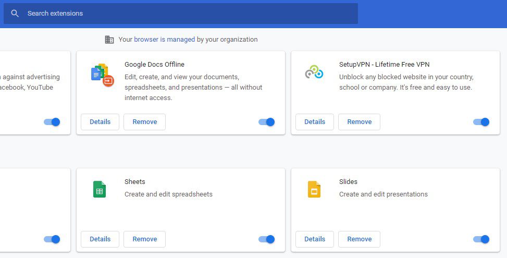The height and width of the screenshot is (258, 507).
Task: Turn off the Sheets toggle
Action: (x=266, y=239)
